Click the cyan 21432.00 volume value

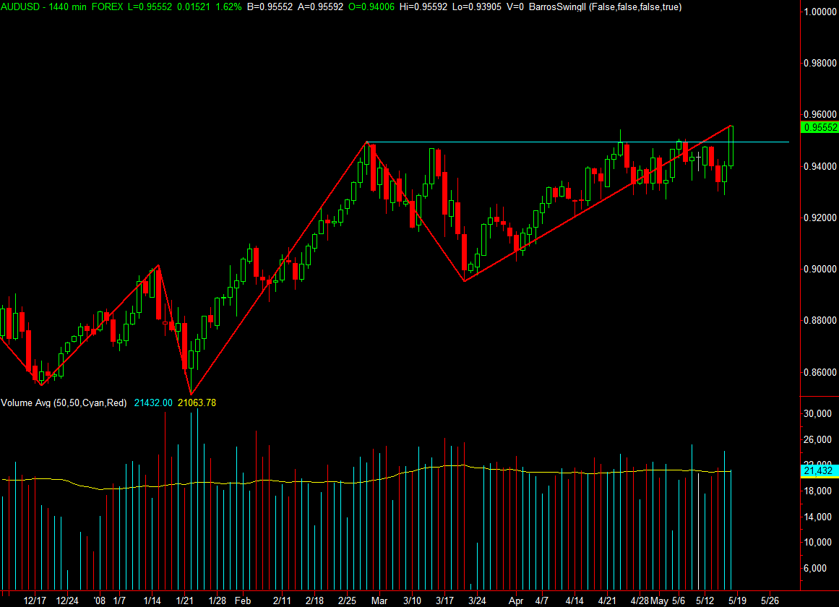(153, 402)
